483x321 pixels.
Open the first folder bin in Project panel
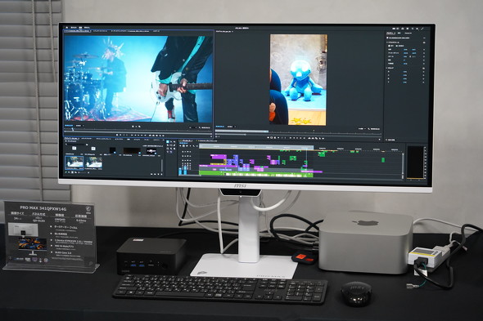74,148
